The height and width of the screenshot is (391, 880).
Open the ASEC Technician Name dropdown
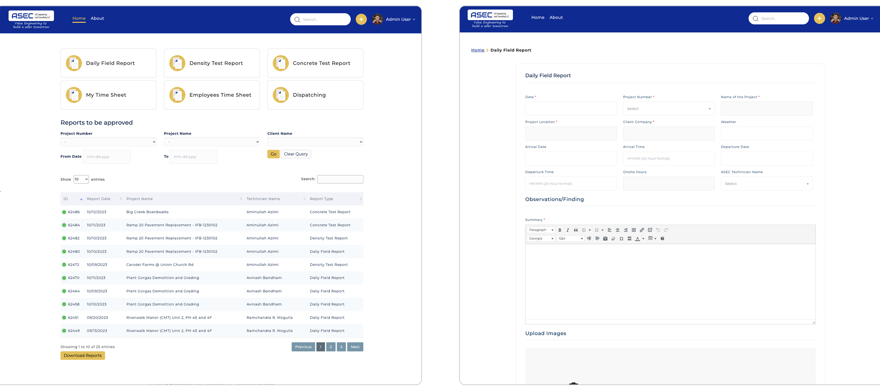766,184
